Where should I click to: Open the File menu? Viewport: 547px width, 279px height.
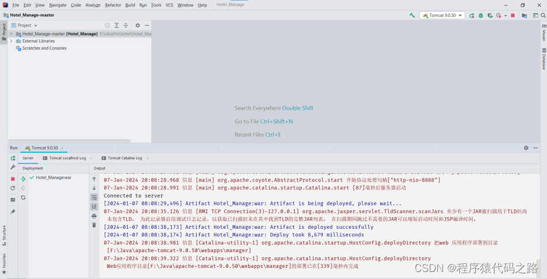(x=16, y=5)
